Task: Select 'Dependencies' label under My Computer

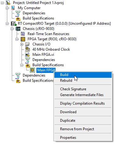Action: 34,13
